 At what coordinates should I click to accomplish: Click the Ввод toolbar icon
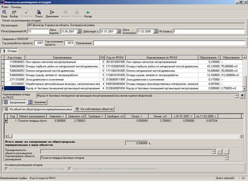(4, 13)
